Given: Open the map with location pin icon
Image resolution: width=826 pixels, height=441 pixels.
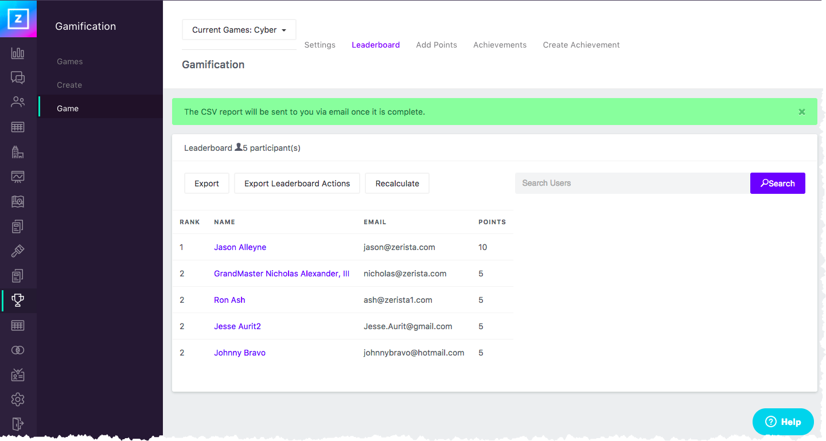Looking at the screenshot, I should click(18, 201).
